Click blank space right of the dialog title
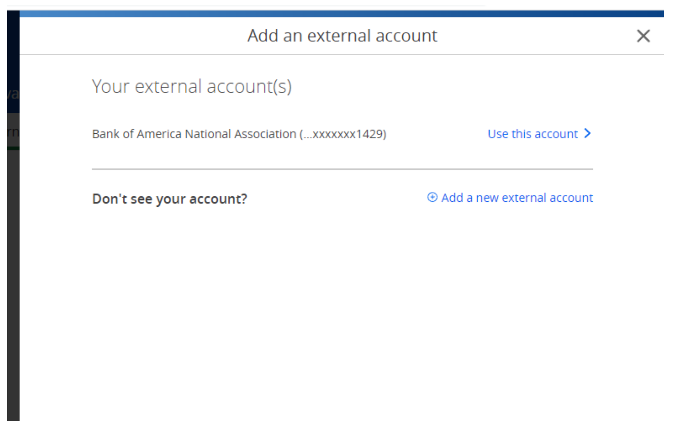This screenshot has height=421, width=675. pyautogui.click(x=538, y=36)
